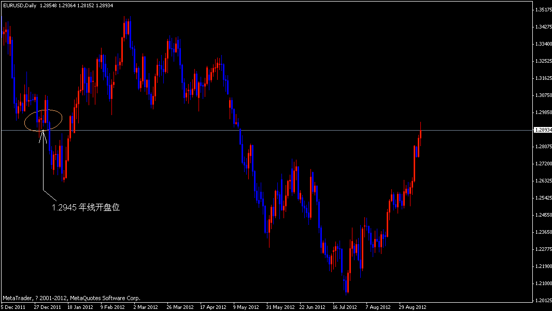Click the 1.21900 price axis label
The image size is (552, 311).
point(543,266)
